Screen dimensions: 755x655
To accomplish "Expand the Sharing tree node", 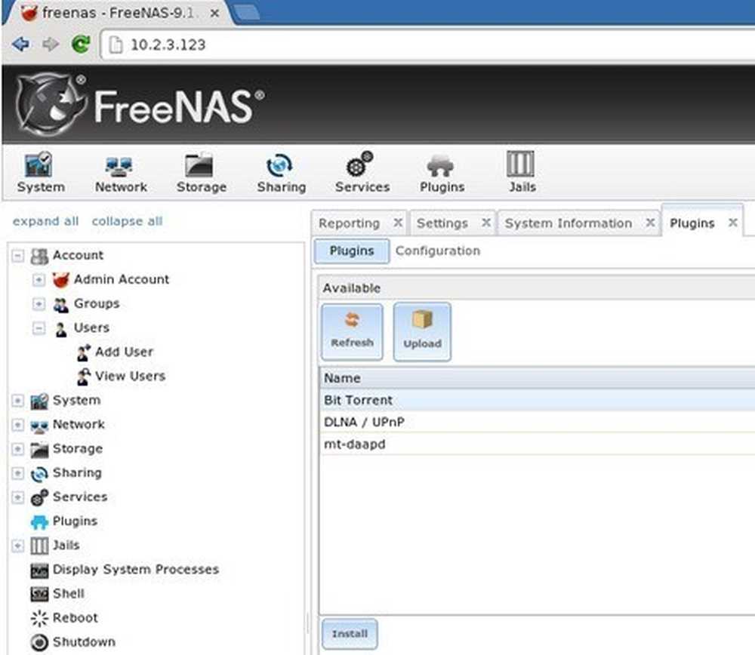I will [18, 473].
